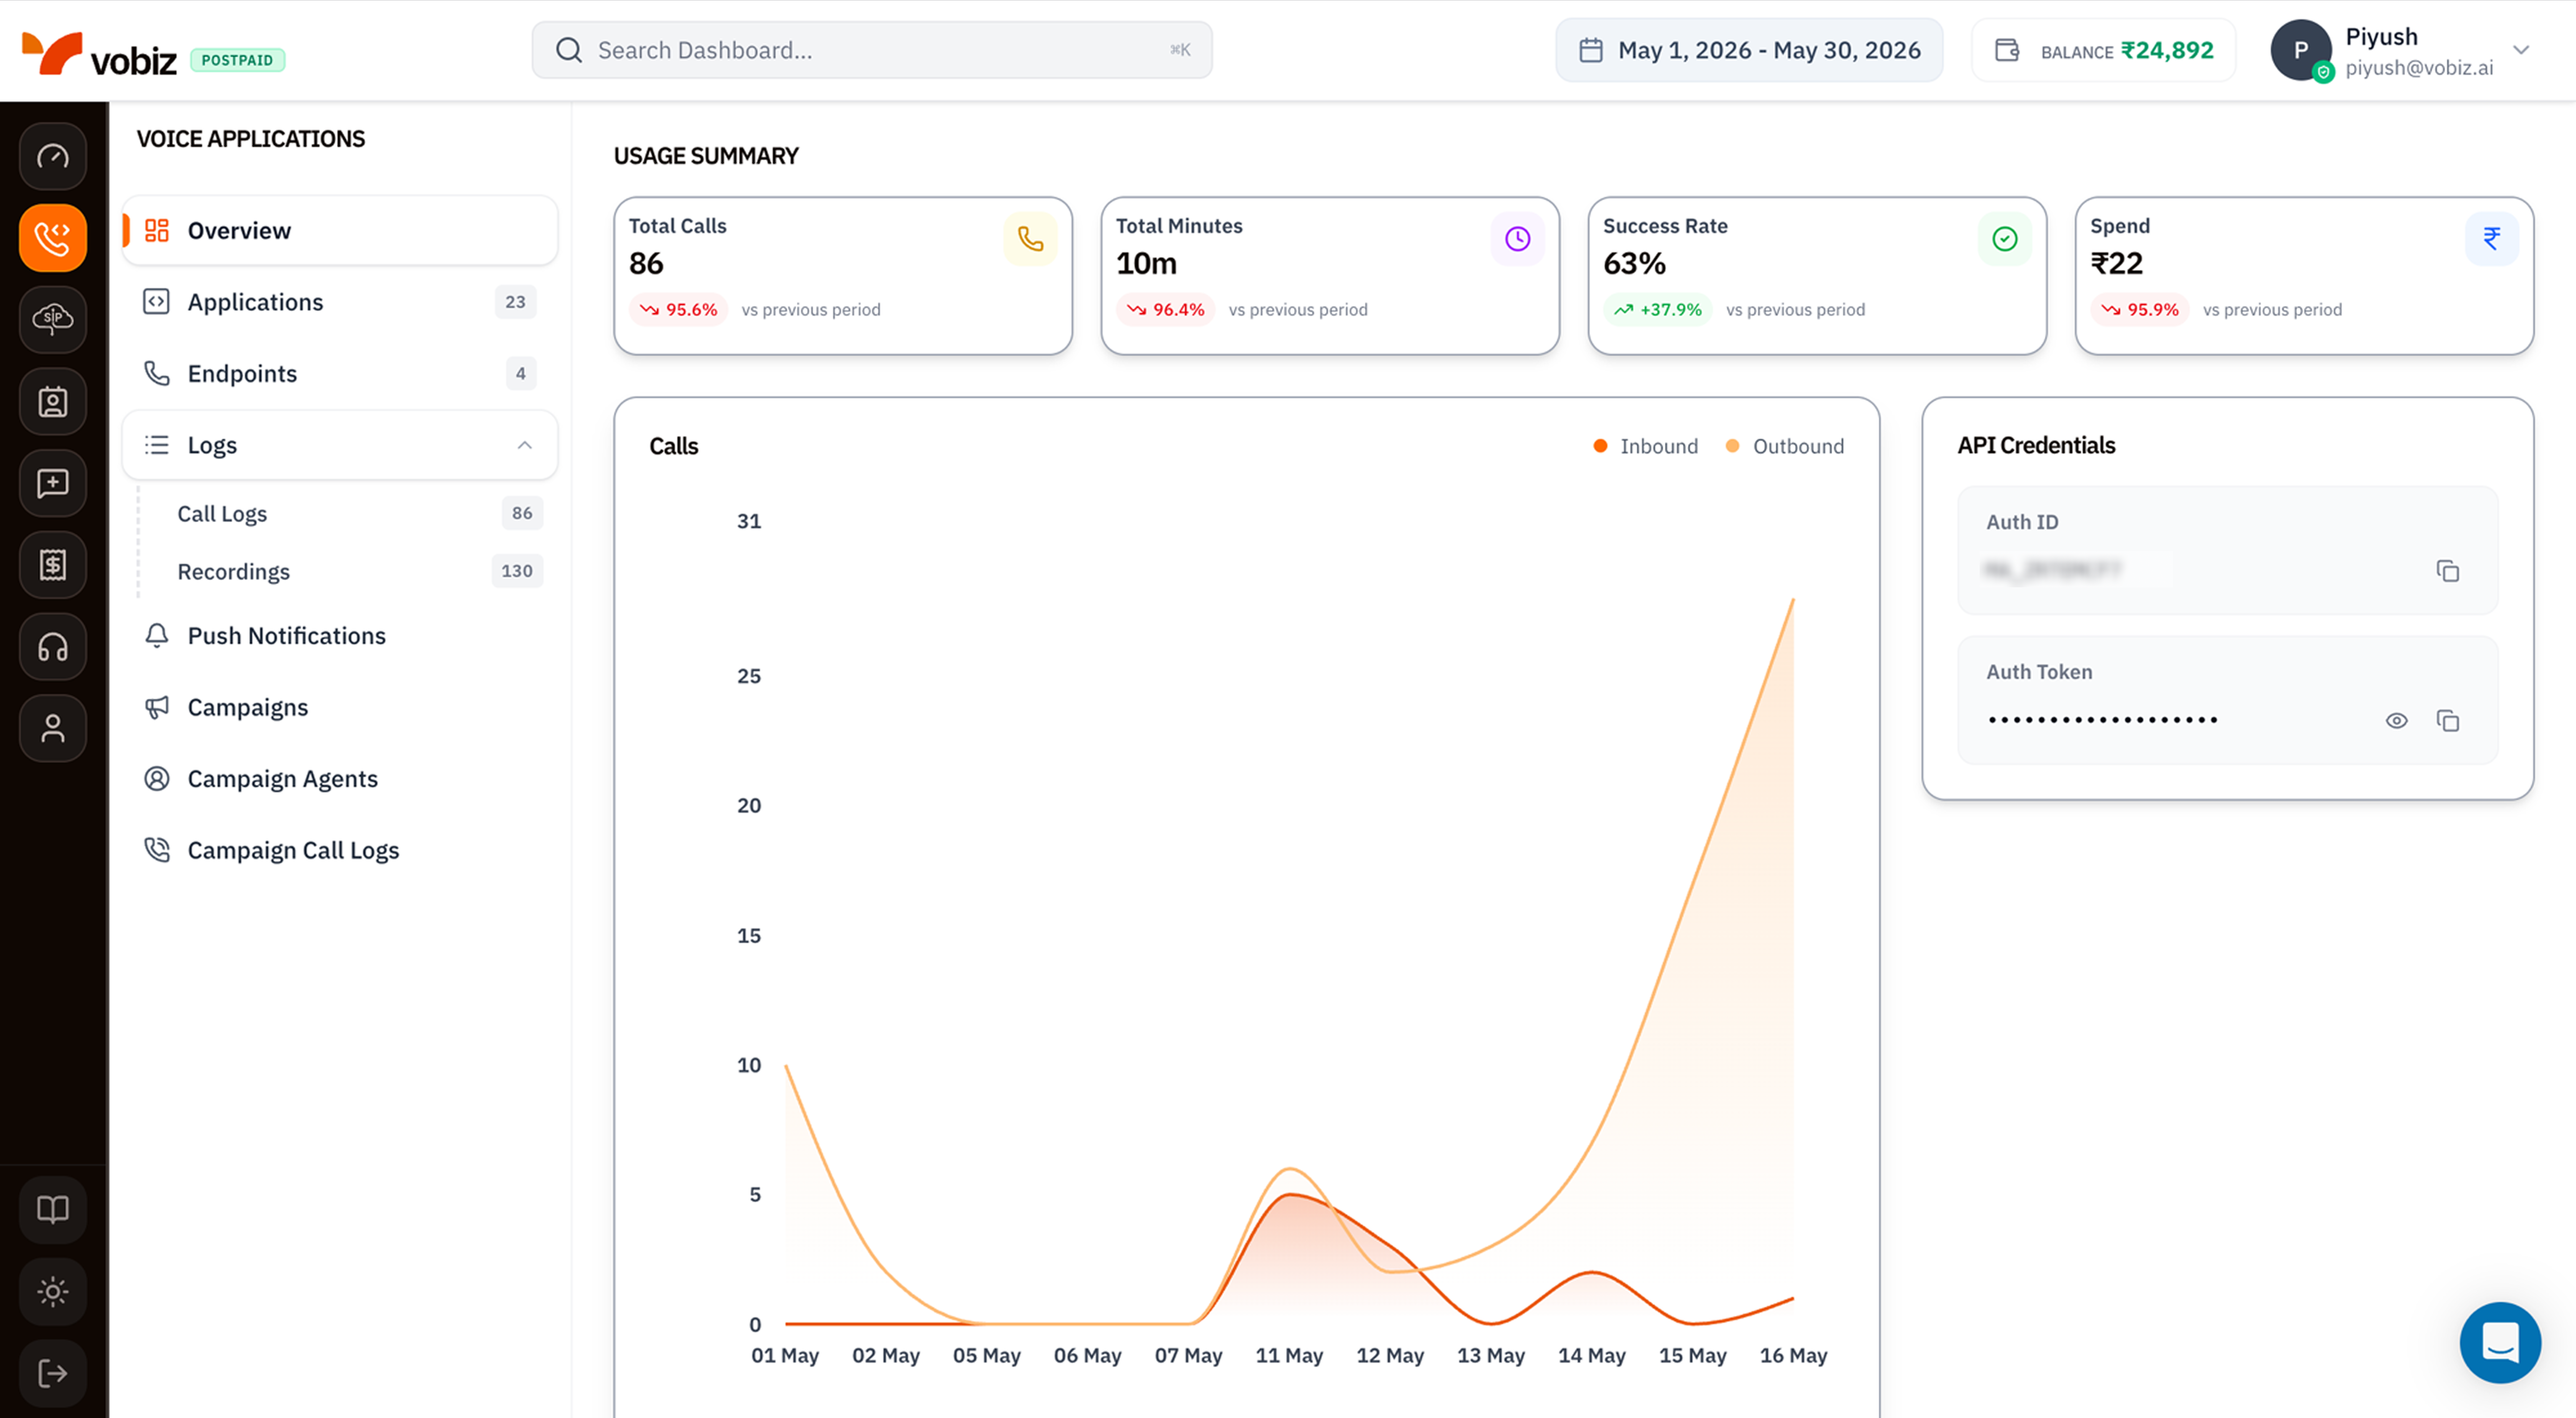Open the documentation book icon
The width and height of the screenshot is (2576, 1418).
pos(53,1210)
